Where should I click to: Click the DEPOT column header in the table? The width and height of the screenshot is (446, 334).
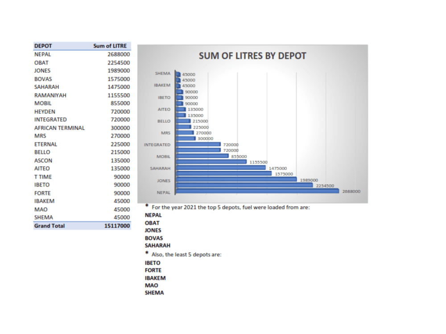click(43, 46)
